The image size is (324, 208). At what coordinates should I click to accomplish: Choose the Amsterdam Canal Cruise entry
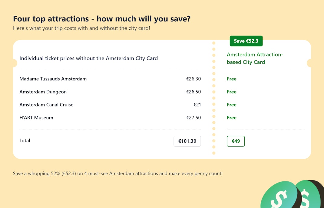coord(46,105)
